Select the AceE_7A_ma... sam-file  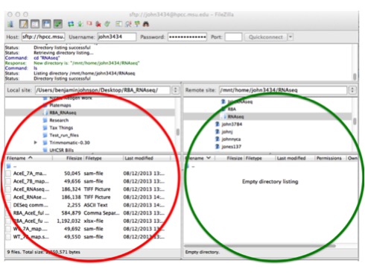click(85, 174)
